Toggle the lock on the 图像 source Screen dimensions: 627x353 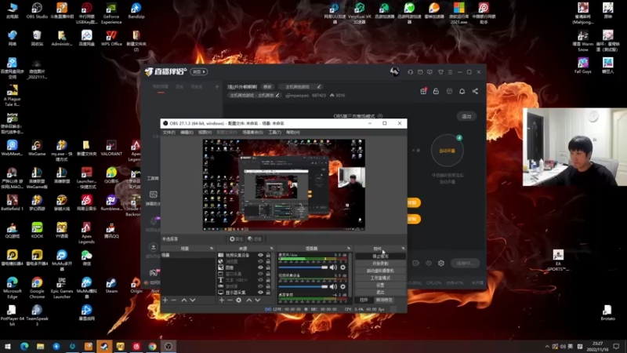coord(268,267)
